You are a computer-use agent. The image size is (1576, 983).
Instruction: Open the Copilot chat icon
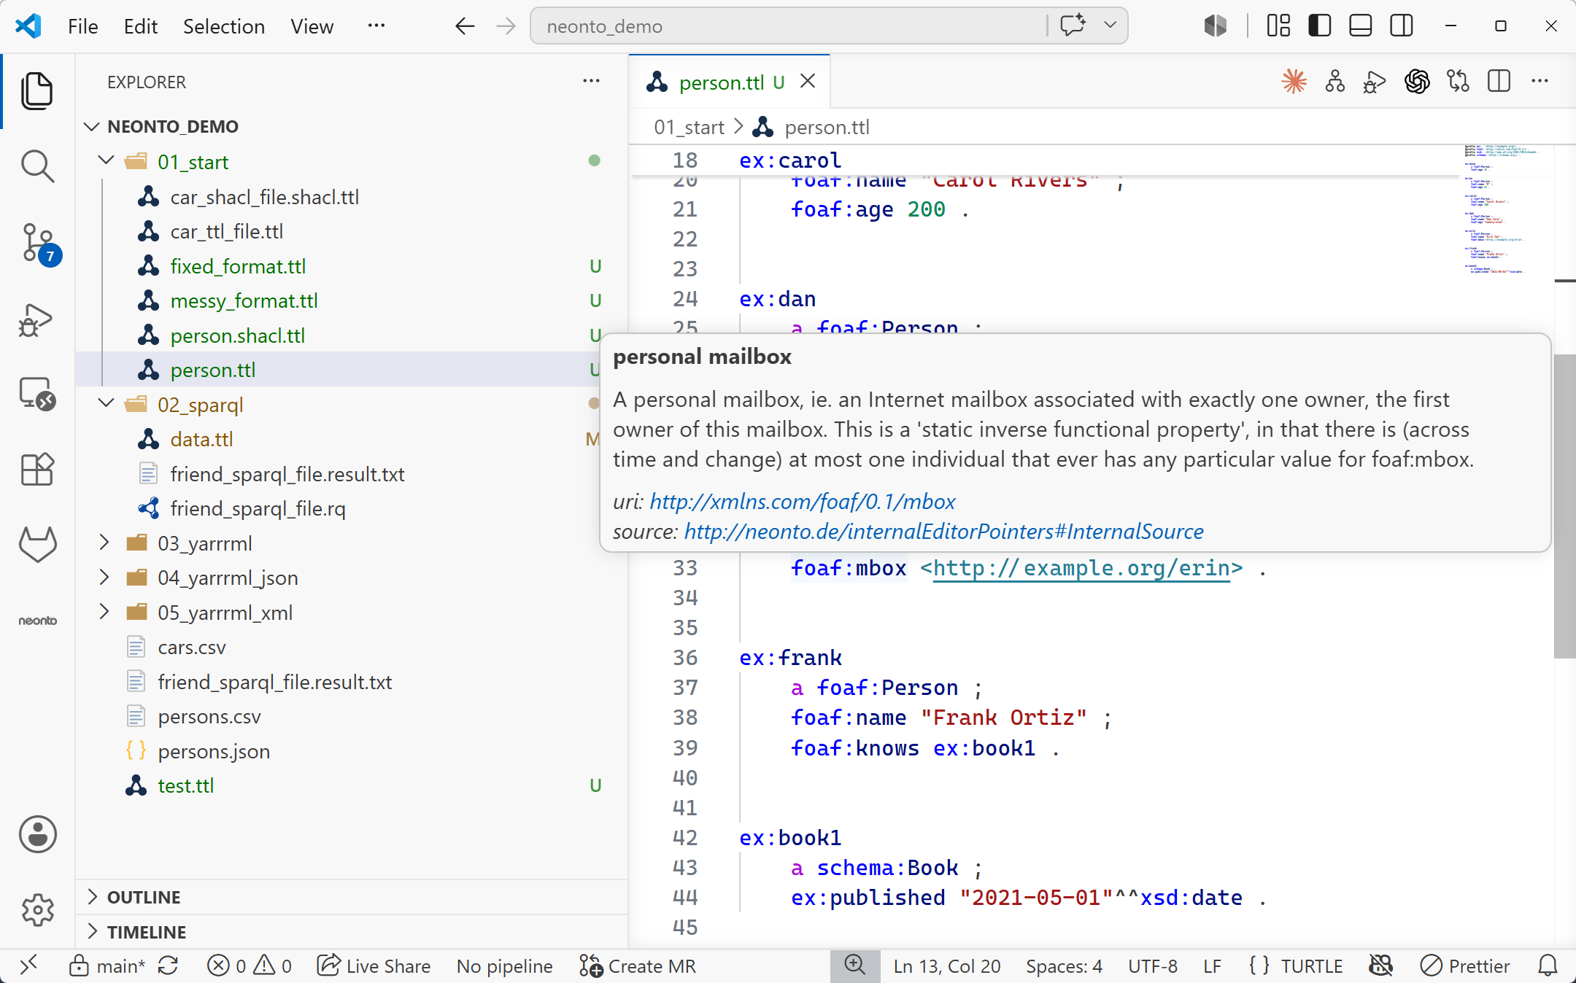[1074, 26]
